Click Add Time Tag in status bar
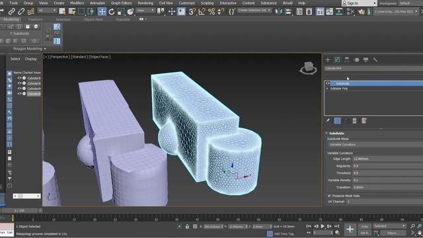Viewport: 423px width, 238px height. (284, 233)
